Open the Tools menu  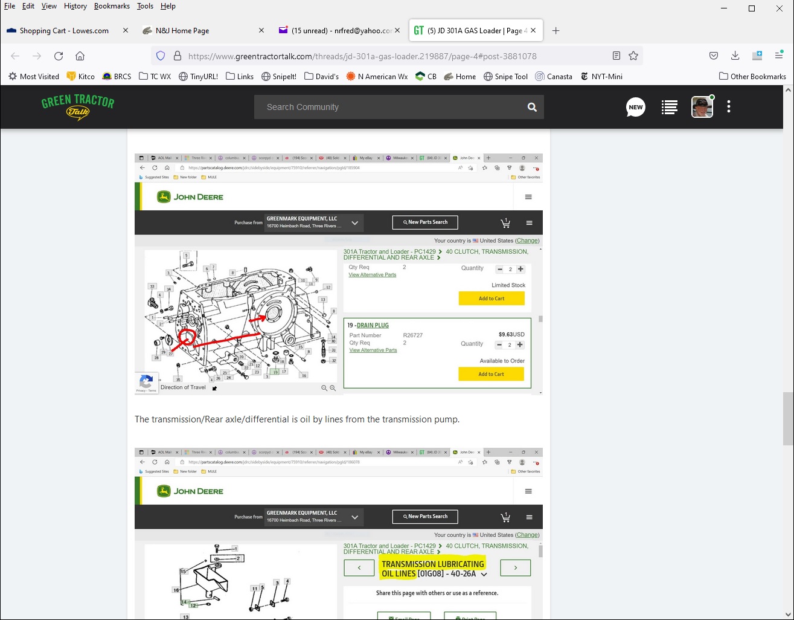[145, 6]
